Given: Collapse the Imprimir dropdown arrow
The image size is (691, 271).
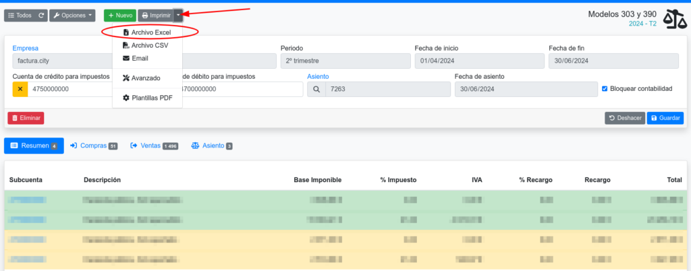Looking at the screenshot, I should [178, 15].
